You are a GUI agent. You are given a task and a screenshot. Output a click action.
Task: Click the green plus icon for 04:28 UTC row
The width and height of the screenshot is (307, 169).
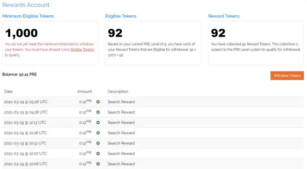click(98, 112)
